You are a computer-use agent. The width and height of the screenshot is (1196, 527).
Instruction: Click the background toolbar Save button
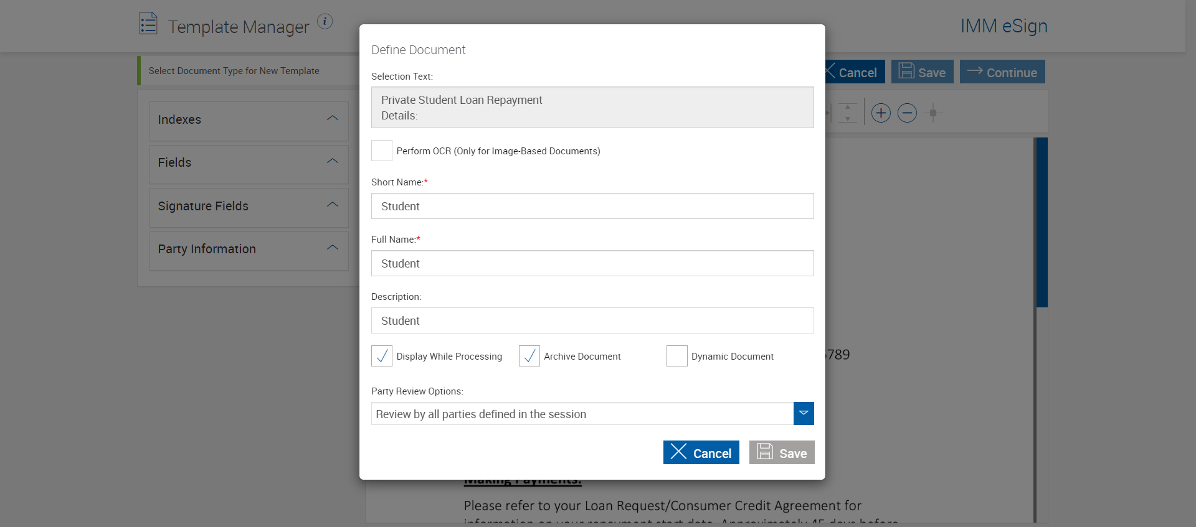922,72
